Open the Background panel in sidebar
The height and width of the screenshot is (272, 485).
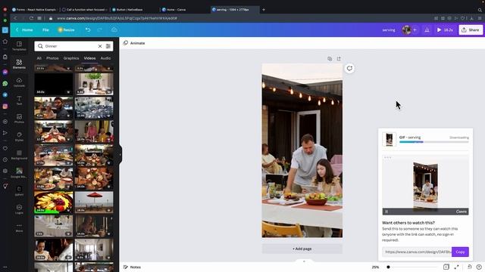[19, 155]
